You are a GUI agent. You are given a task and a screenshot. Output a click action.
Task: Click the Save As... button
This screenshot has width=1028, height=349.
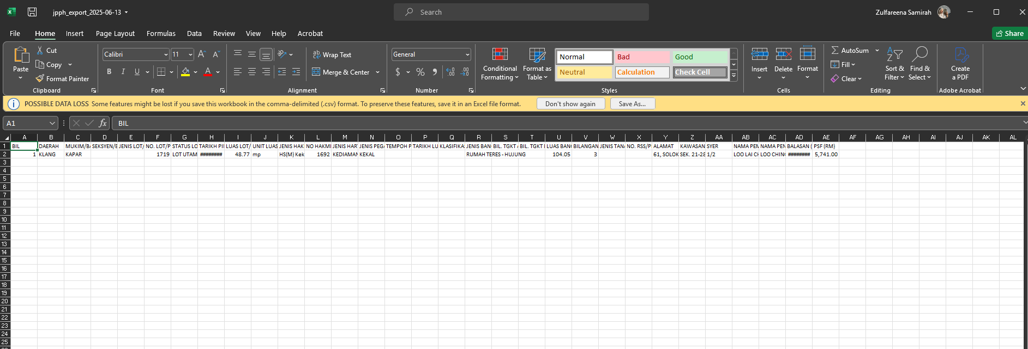[x=632, y=103]
